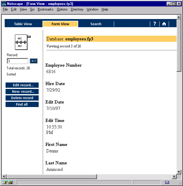183x186 pixels.
Task: Close the Netscape window
Action: pyautogui.click(x=179, y=4)
